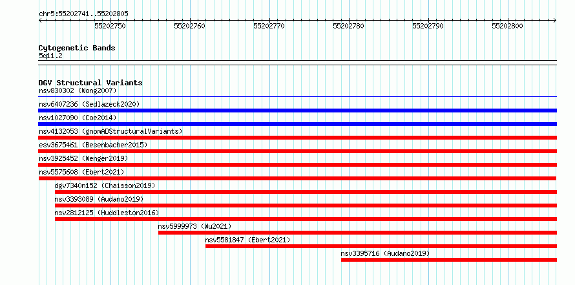Click red bar under nsv3393089
Image resolution: width=575 pixels, height=285 pixels.
click(306, 206)
